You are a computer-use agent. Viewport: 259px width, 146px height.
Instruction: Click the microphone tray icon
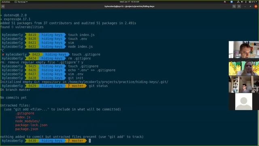246,2
